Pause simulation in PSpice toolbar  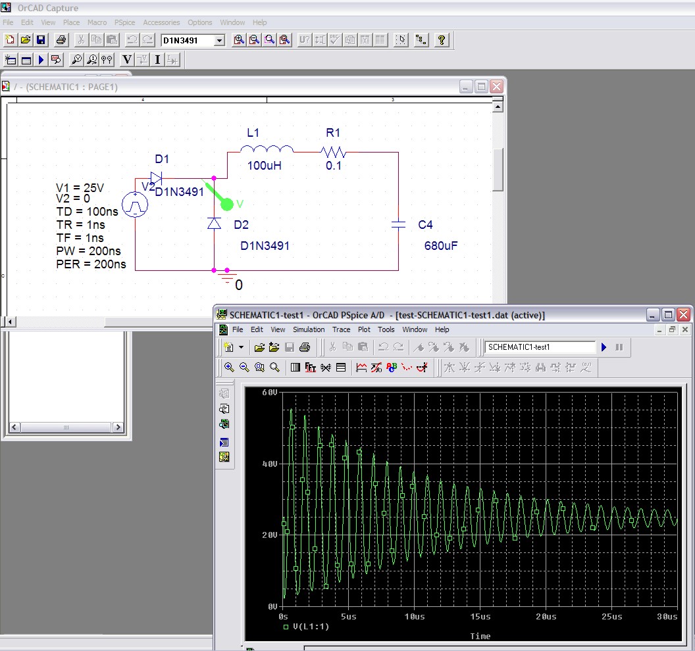(619, 347)
